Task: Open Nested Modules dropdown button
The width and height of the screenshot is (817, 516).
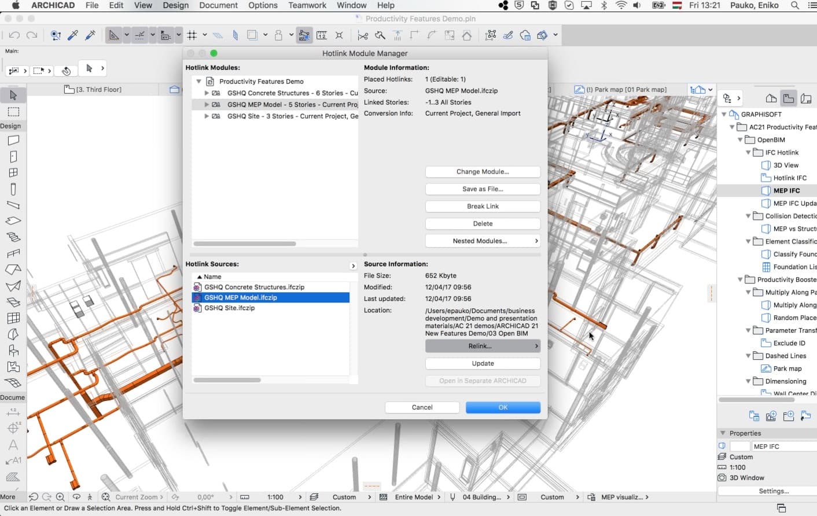Action: 483,241
